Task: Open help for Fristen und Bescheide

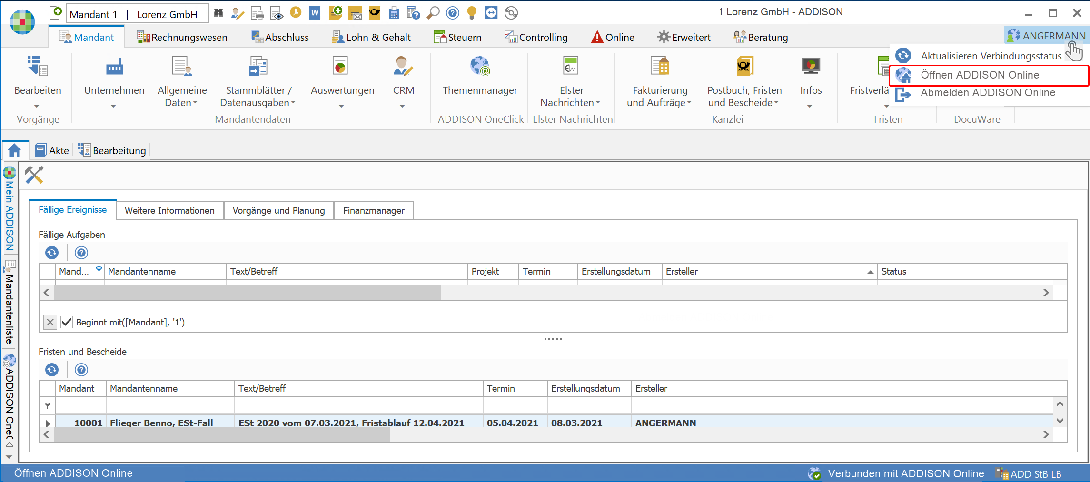Action: [81, 370]
